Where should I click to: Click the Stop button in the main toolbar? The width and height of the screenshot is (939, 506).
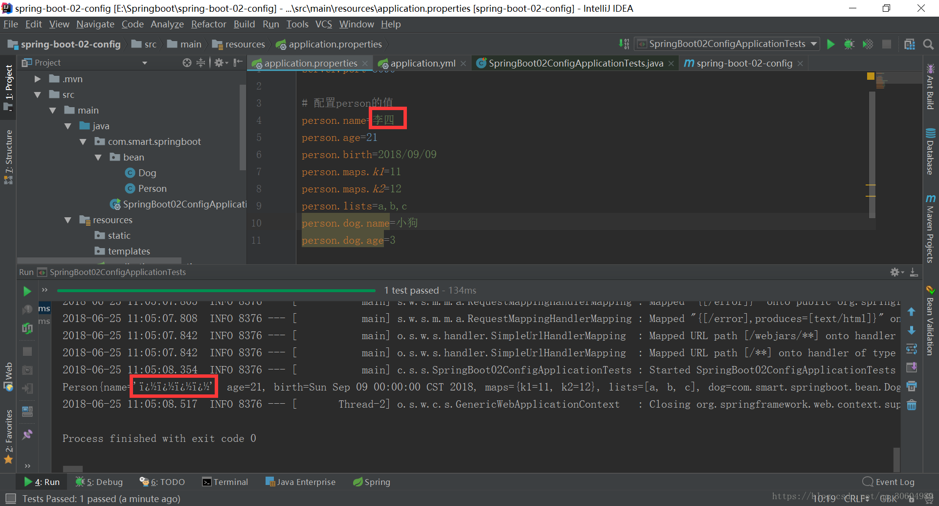point(886,44)
